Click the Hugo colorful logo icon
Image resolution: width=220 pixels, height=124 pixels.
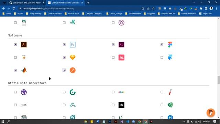coord(121,92)
